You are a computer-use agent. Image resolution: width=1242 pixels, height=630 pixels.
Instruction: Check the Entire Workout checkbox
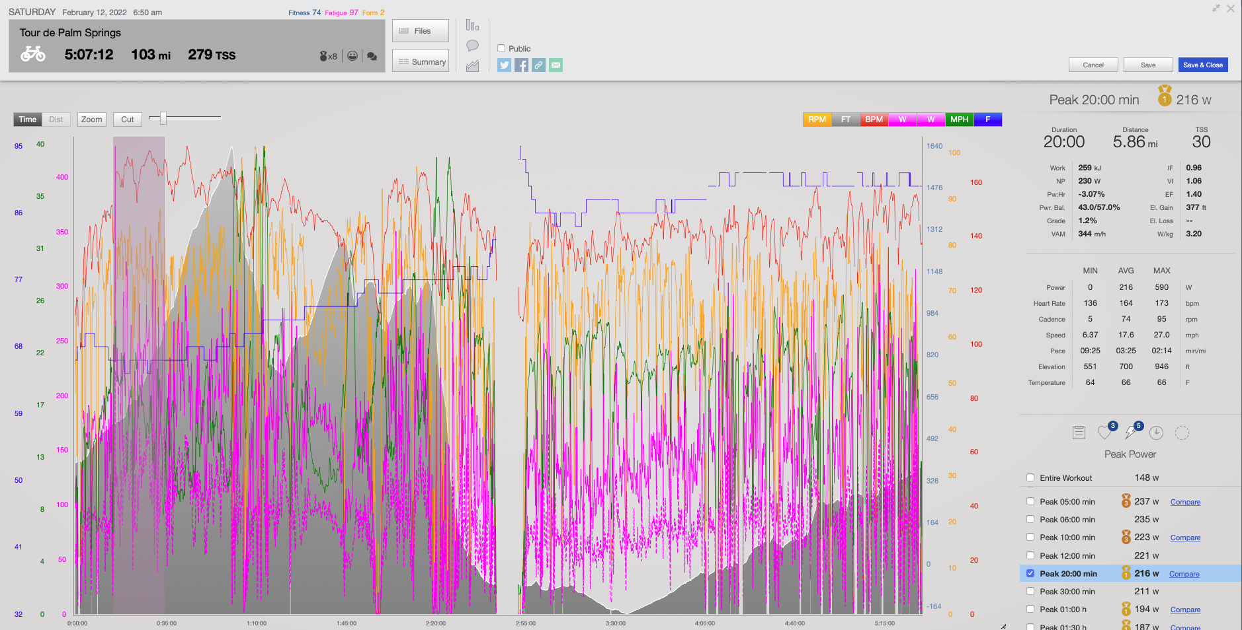[1030, 477]
